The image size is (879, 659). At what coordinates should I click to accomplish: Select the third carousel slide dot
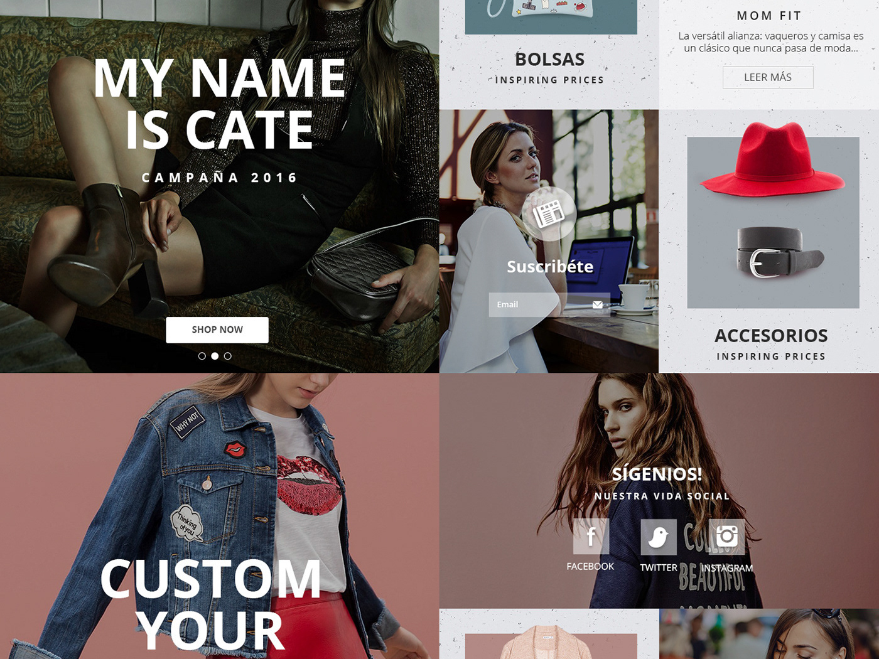pyautogui.click(x=228, y=356)
